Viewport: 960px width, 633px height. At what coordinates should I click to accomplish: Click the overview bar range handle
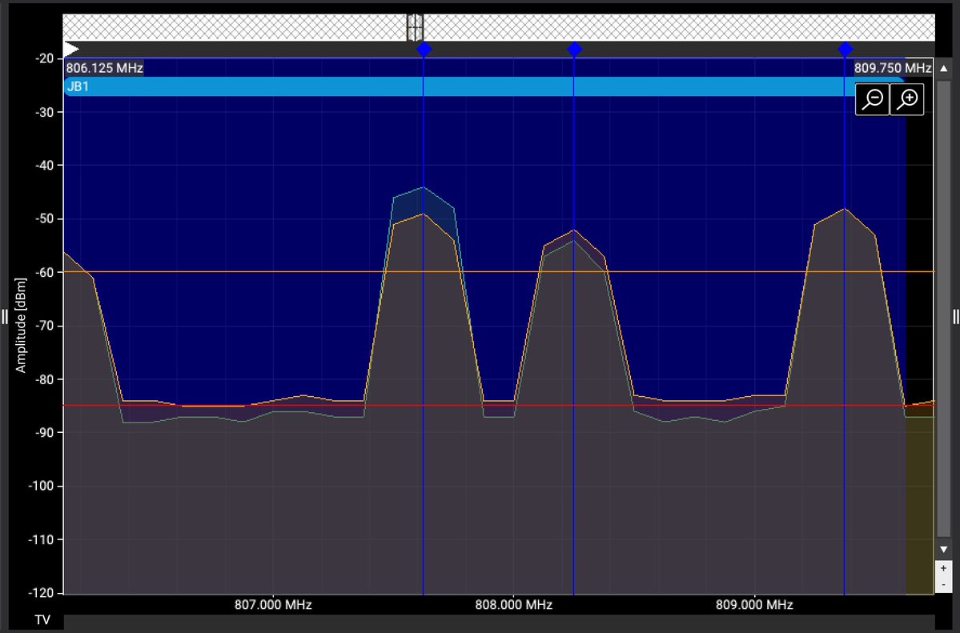(415, 27)
